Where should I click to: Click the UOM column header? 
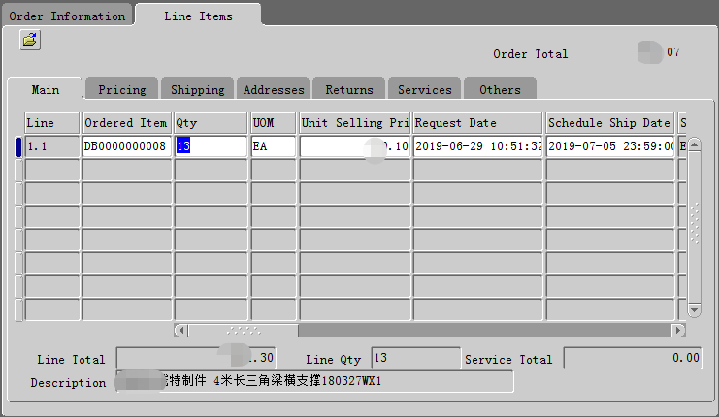click(274, 123)
